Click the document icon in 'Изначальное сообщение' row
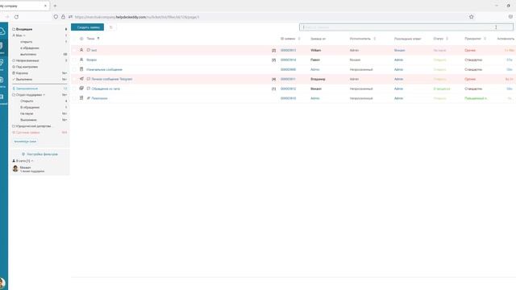Image resolution: width=516 pixels, height=290 pixels. (81, 69)
